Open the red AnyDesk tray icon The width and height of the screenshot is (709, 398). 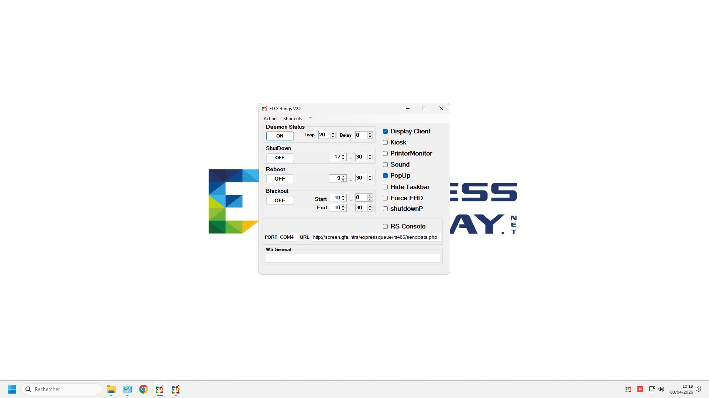[x=640, y=389]
